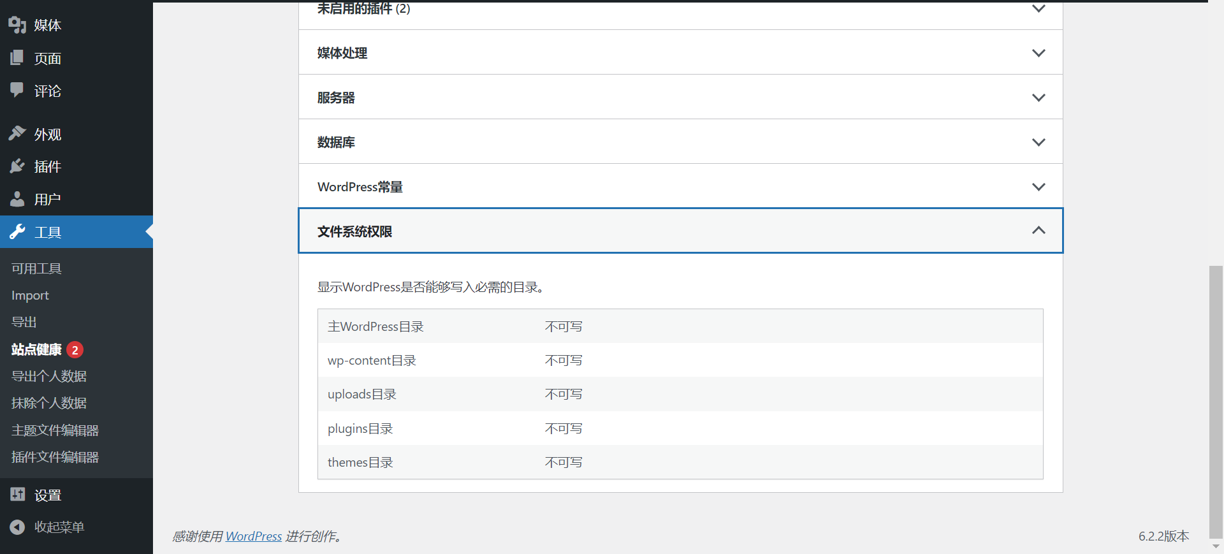Click 不可写 value for wp-content目录
This screenshot has height=554, width=1224.
tap(564, 360)
